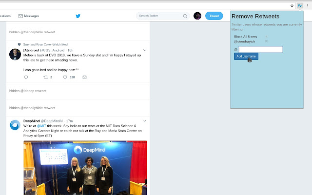Click Add username button
The width and height of the screenshot is (312, 195).
click(246, 57)
